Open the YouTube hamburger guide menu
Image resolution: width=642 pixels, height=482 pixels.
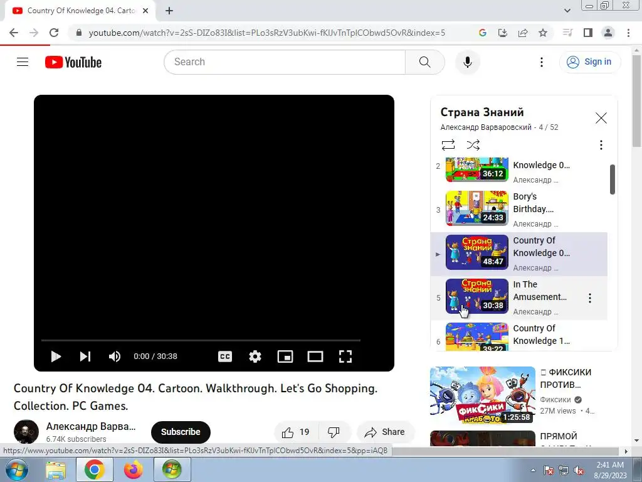tap(23, 62)
